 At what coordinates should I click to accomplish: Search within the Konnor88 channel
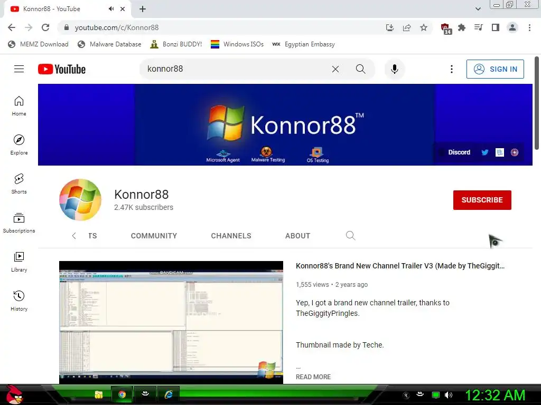pos(350,236)
